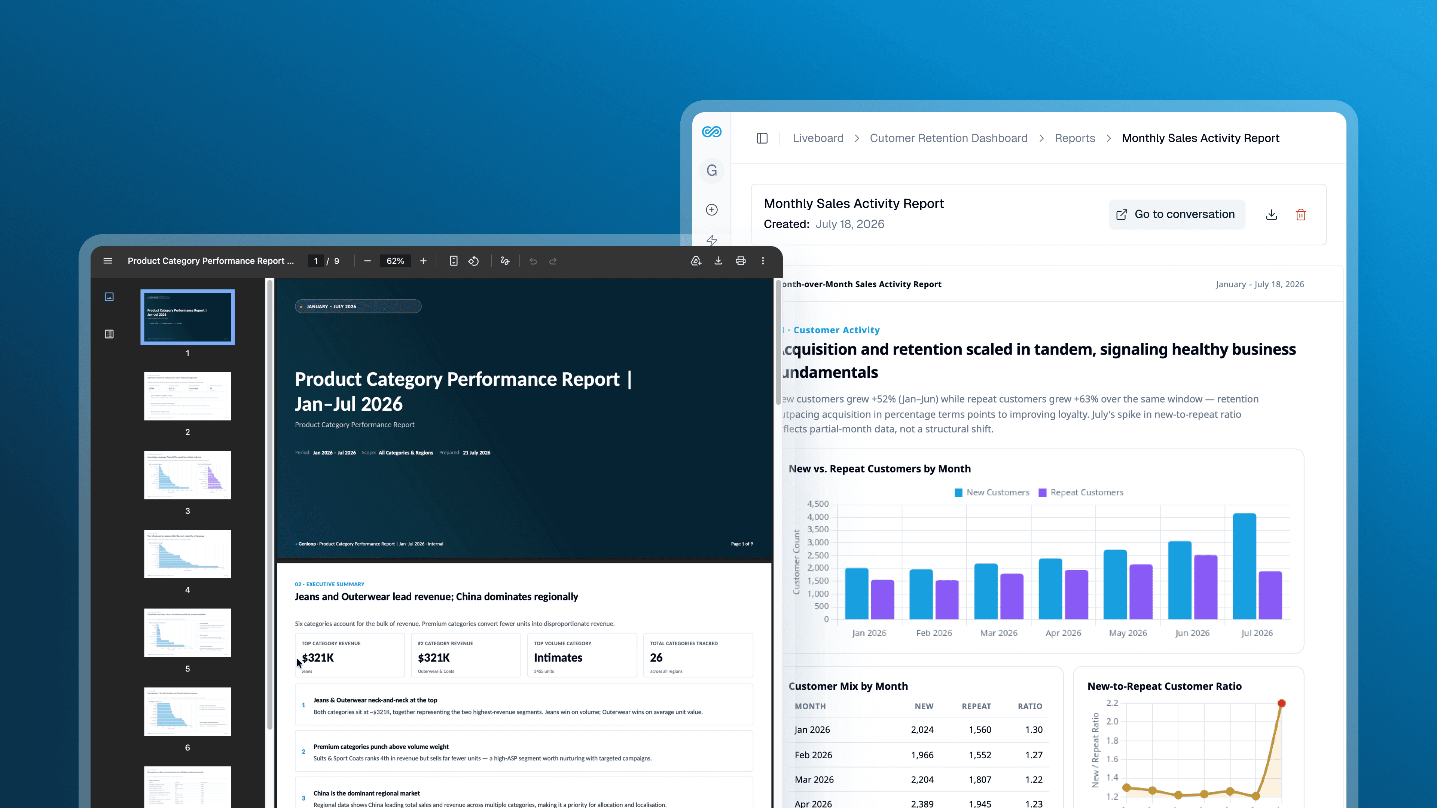
Task: Click the Customer Activity section label
Action: pos(836,330)
